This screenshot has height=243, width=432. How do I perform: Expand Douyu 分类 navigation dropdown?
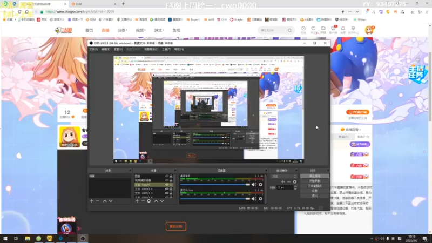[123, 30]
